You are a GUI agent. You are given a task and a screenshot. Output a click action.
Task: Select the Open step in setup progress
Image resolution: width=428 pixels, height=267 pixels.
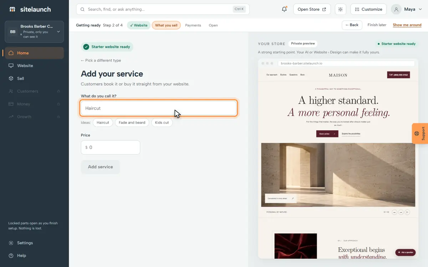click(213, 25)
